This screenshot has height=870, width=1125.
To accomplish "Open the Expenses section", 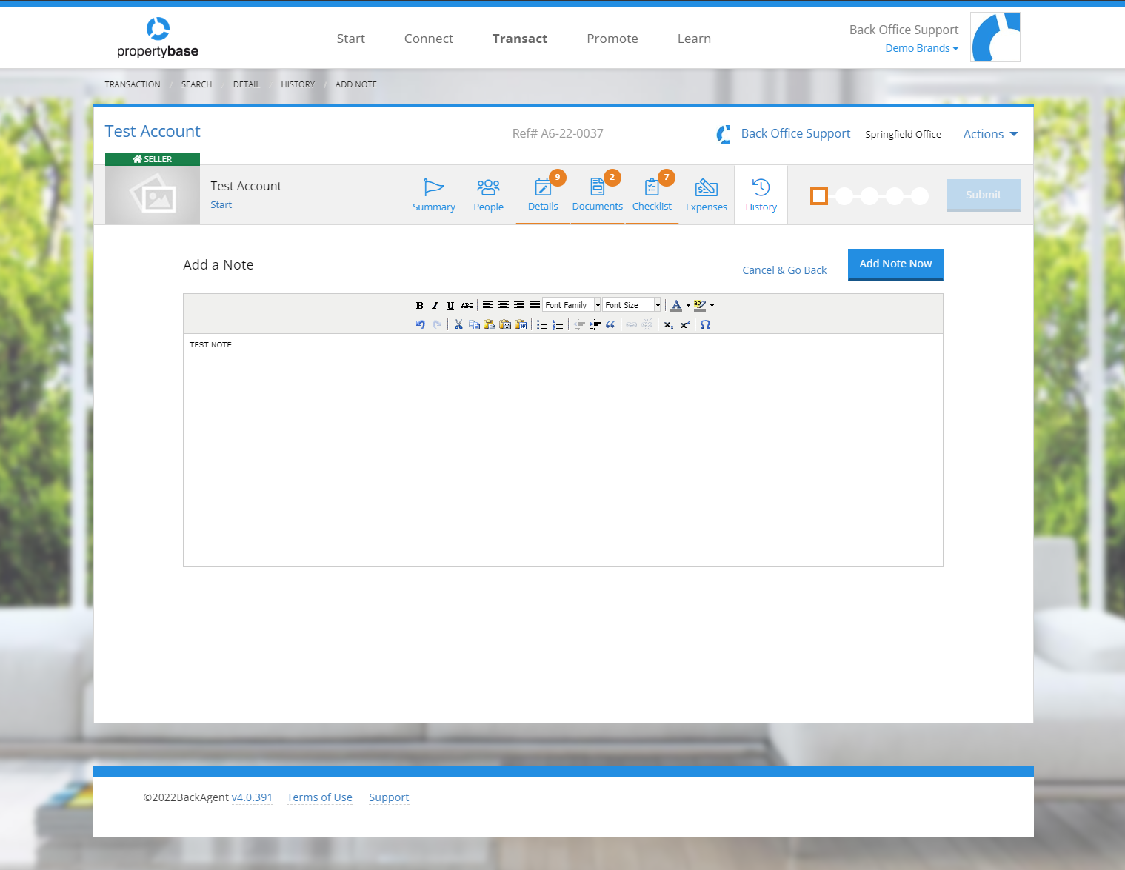I will tap(706, 195).
